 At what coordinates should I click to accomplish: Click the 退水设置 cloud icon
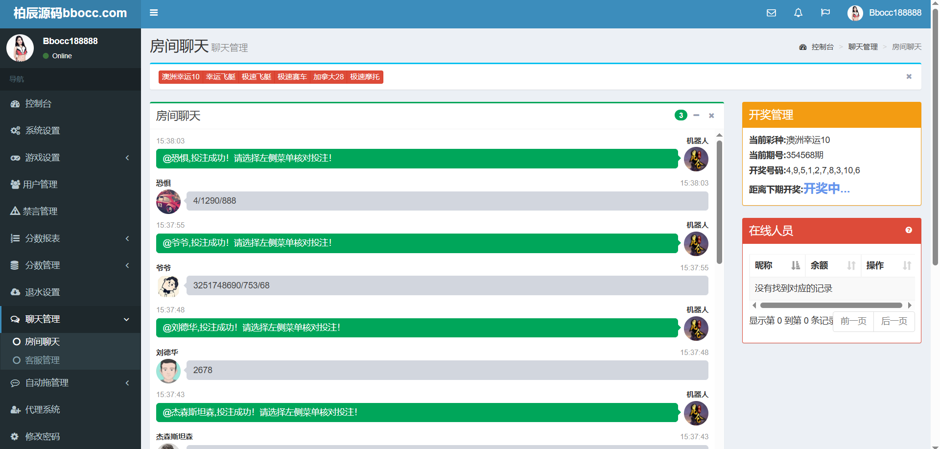coord(15,292)
